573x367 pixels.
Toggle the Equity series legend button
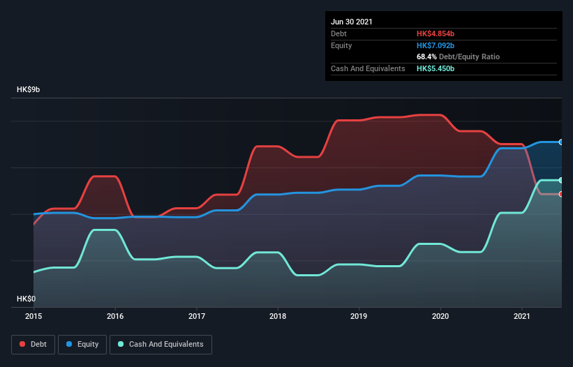(x=82, y=345)
